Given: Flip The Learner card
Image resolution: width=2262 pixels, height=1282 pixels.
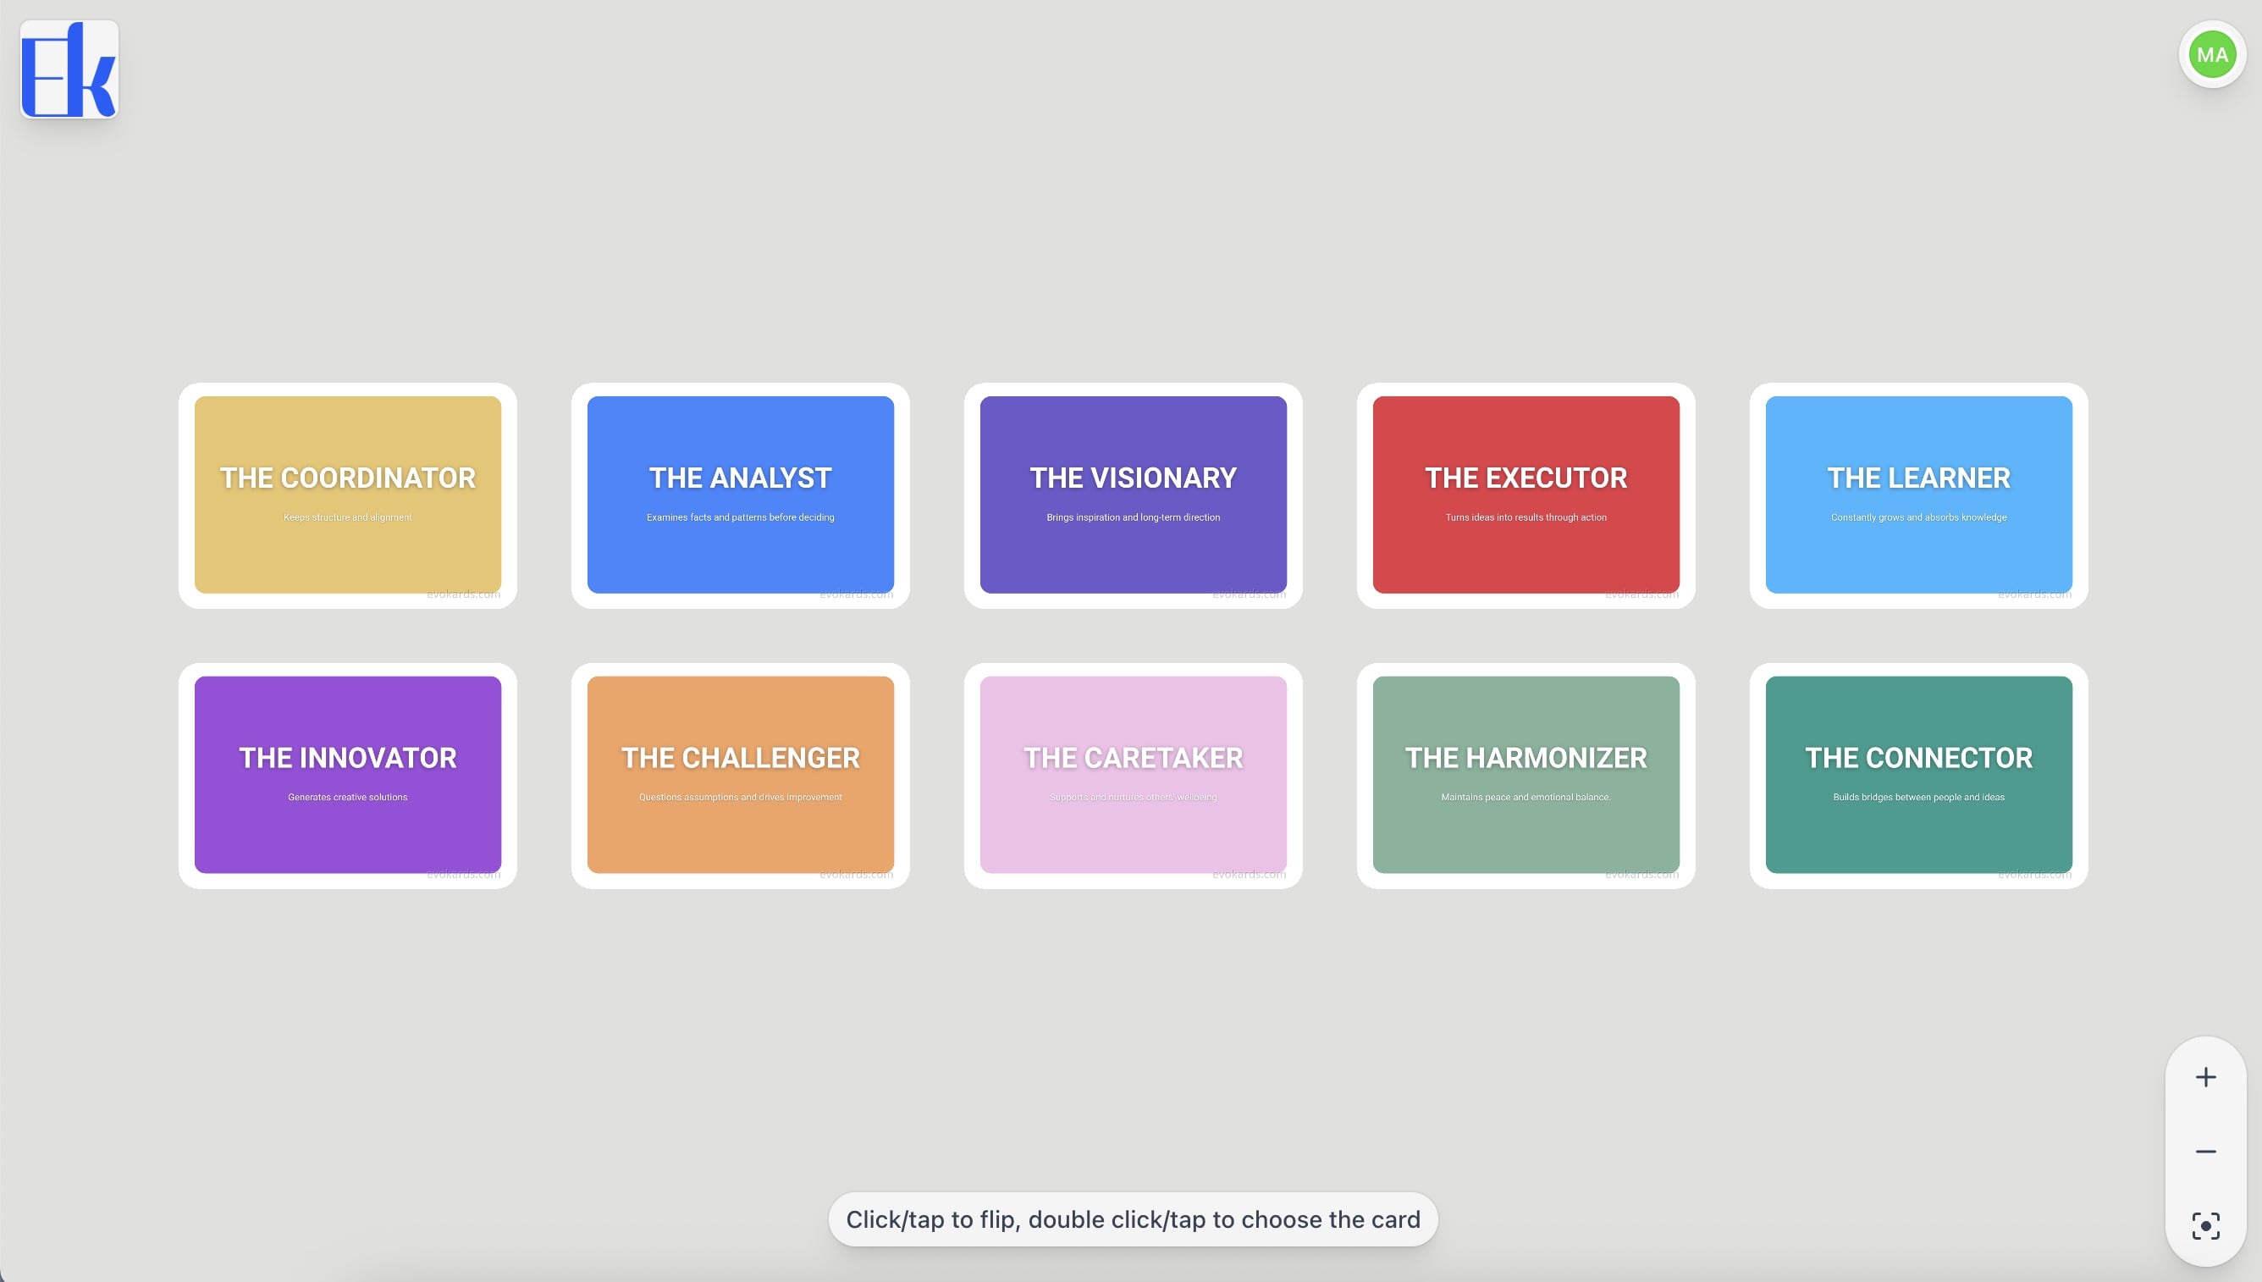Looking at the screenshot, I should pyautogui.click(x=1917, y=494).
